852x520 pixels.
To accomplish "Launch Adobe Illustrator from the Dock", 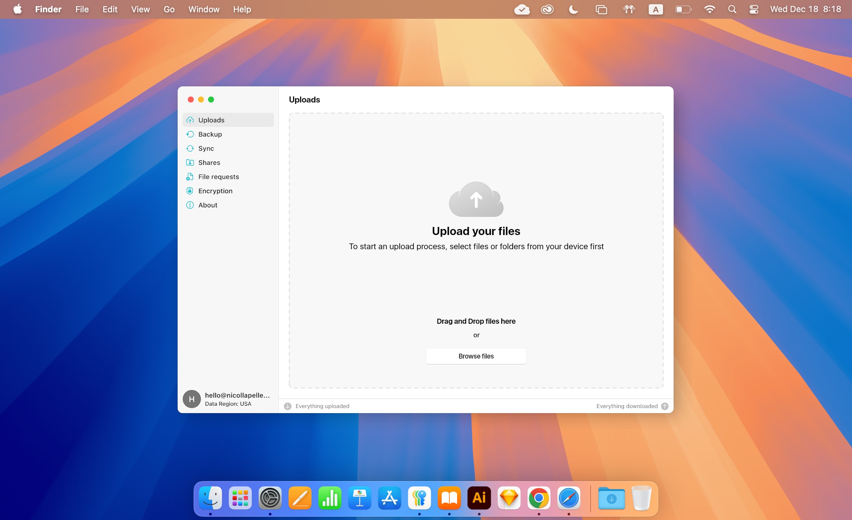I will click(x=479, y=498).
